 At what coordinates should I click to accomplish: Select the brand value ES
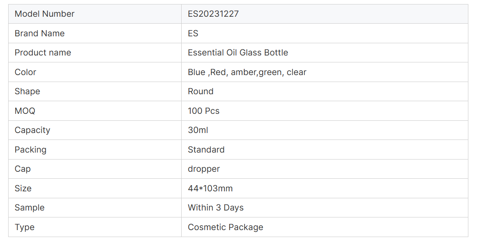[193, 33]
